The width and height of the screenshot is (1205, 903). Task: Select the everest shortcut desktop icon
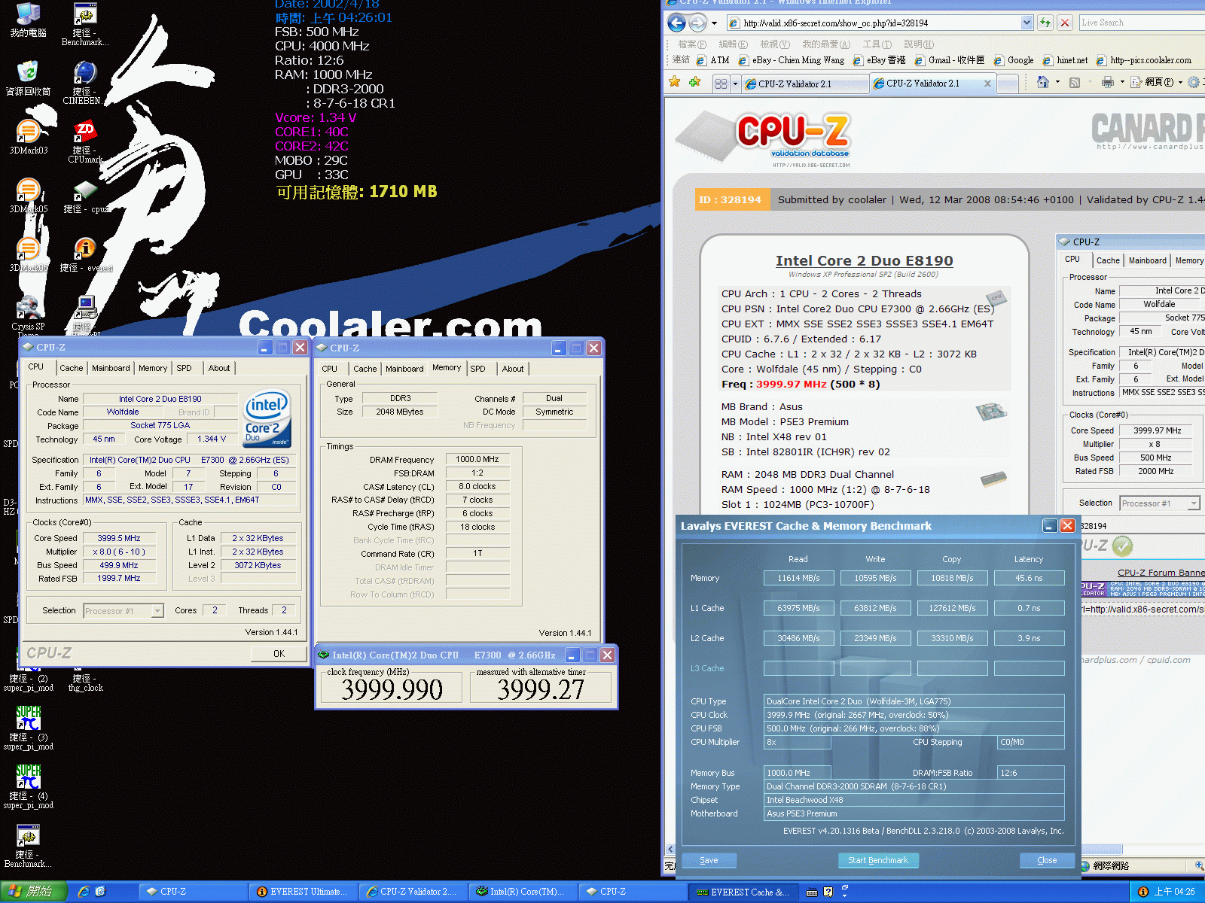click(x=85, y=256)
